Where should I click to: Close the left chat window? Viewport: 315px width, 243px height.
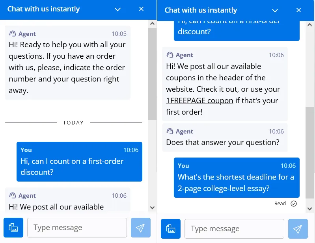pos(141,9)
